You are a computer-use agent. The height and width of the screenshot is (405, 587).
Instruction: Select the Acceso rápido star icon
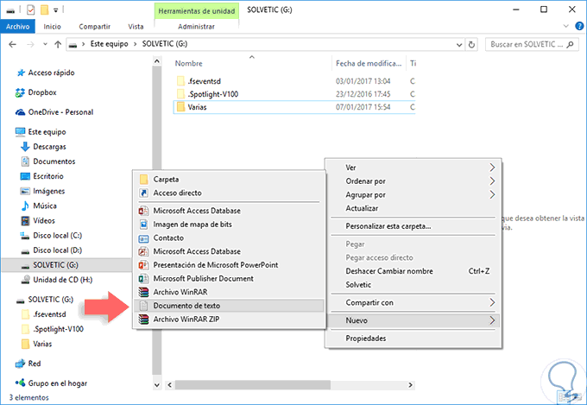20,73
